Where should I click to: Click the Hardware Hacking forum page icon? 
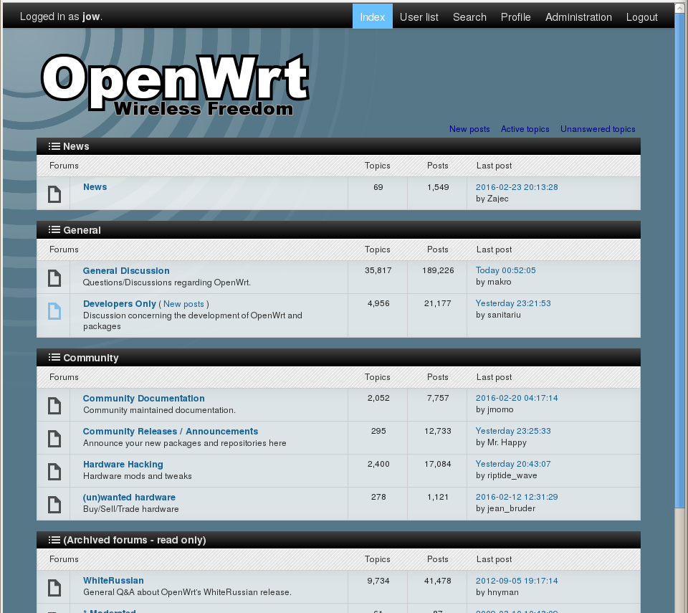click(x=54, y=472)
